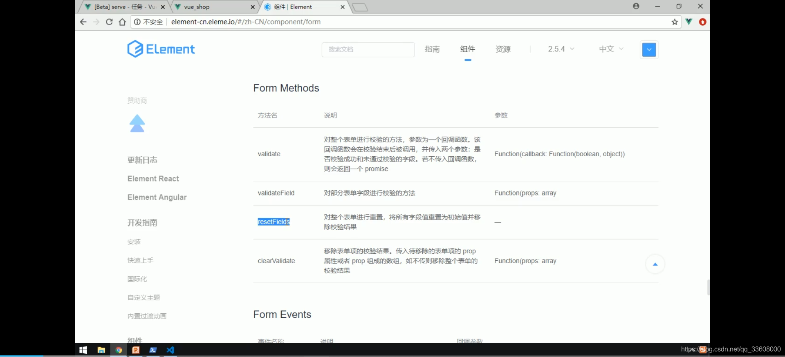Screen dimensions: 785x357
Task: Click the clearValidate method name cell
Action: (x=276, y=261)
